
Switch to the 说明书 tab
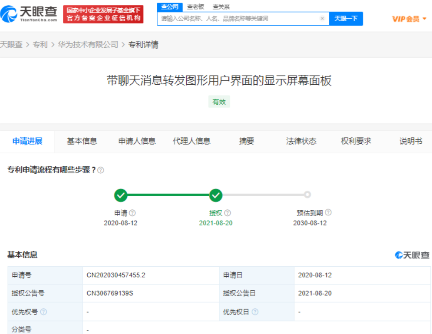(411, 141)
